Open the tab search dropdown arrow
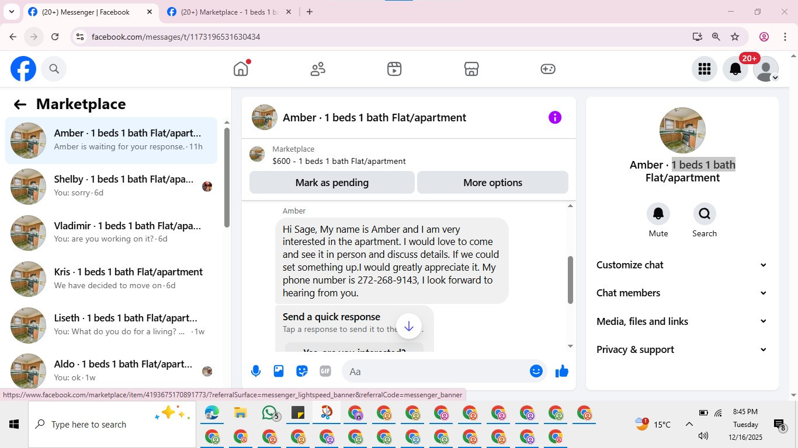798x448 pixels. tap(11, 12)
